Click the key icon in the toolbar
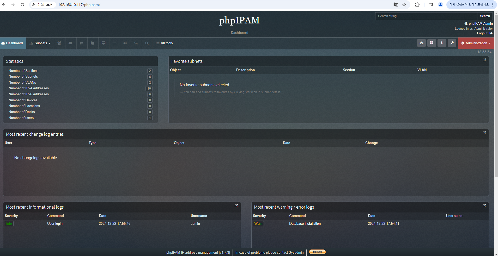This screenshot has height=256, width=498. [x=136, y=43]
